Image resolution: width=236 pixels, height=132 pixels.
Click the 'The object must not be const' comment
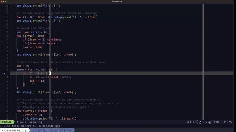pos(69,103)
